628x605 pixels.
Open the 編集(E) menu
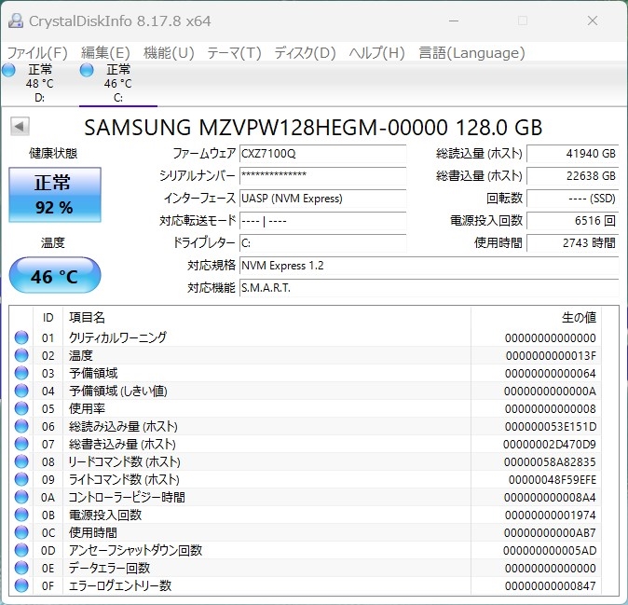[105, 53]
